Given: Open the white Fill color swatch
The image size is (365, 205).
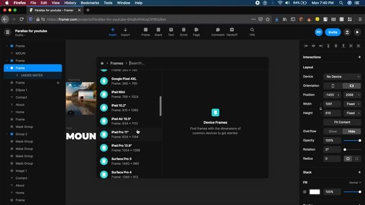Looking at the screenshot, I should (315, 192).
